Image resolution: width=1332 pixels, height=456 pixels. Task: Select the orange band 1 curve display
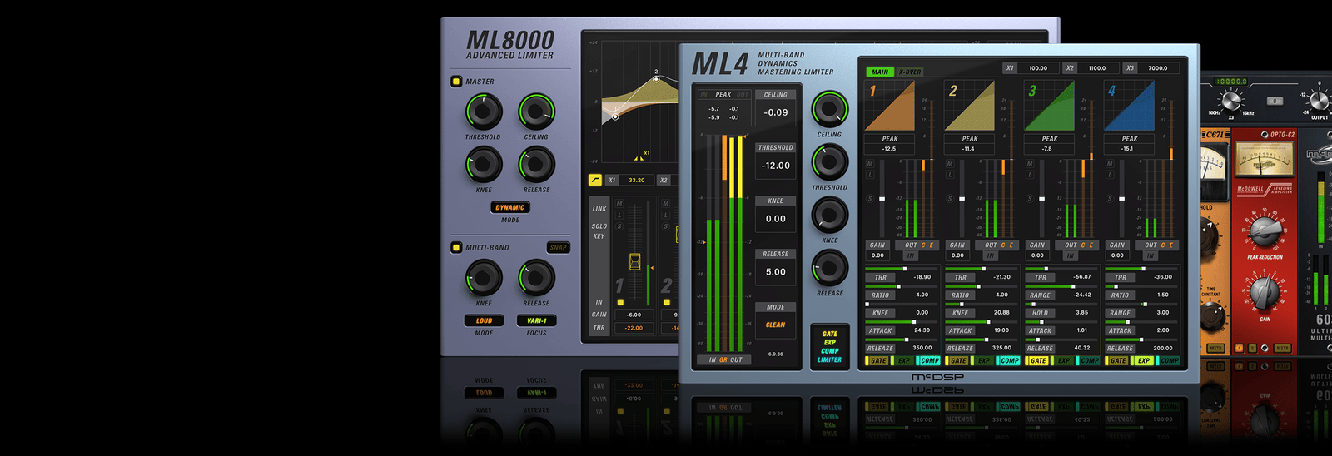point(890,106)
